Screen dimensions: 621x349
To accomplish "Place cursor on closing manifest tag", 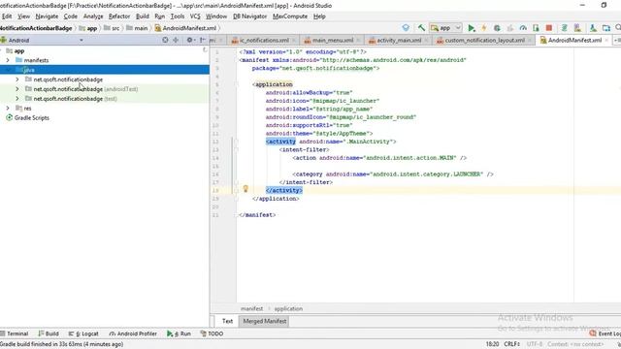I will click(x=257, y=215).
